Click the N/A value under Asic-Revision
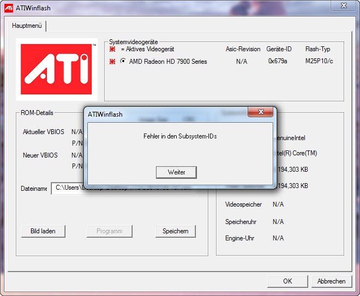This screenshot has height=296, width=360. 242,62
